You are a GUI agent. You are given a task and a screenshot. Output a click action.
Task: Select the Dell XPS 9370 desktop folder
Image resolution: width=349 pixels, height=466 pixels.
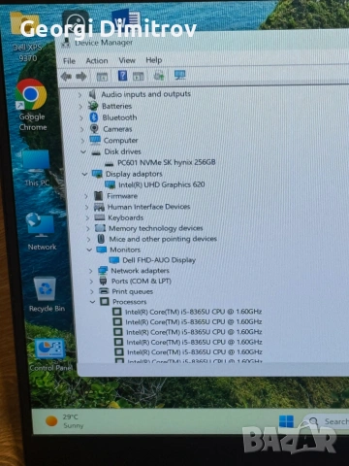pos(26,37)
